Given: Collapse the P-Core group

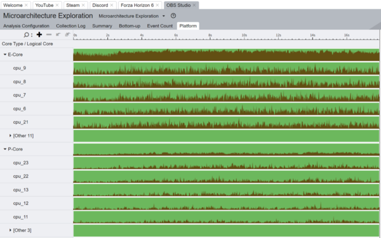Looking at the screenshot, I should click(x=5, y=149).
